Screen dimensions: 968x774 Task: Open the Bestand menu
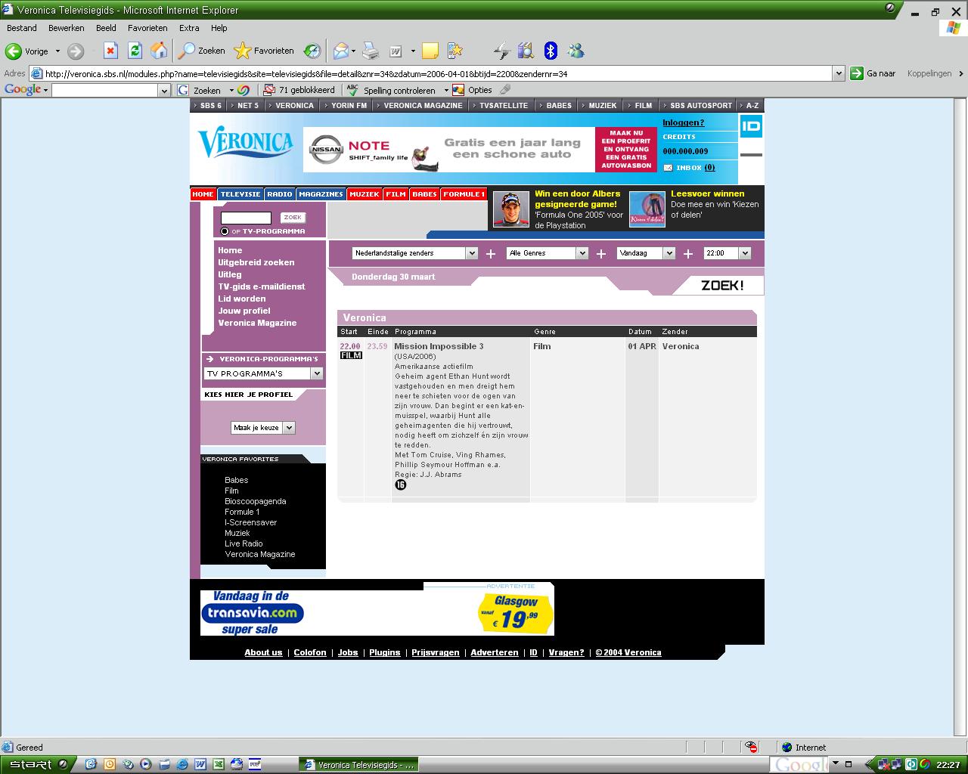[x=22, y=28]
